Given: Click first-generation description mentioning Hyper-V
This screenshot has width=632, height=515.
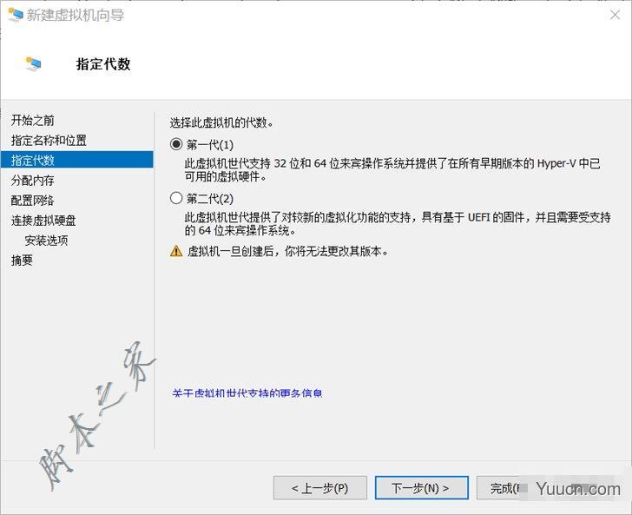Looking at the screenshot, I should click(392, 169).
